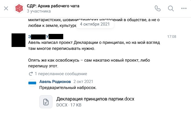Select message starting "Авель написал проект"
Viewport: 191px width, 113px height.
pos(94,45)
